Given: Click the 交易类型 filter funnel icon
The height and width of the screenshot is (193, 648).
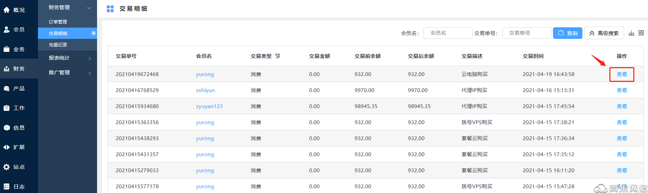Looking at the screenshot, I should [278, 56].
